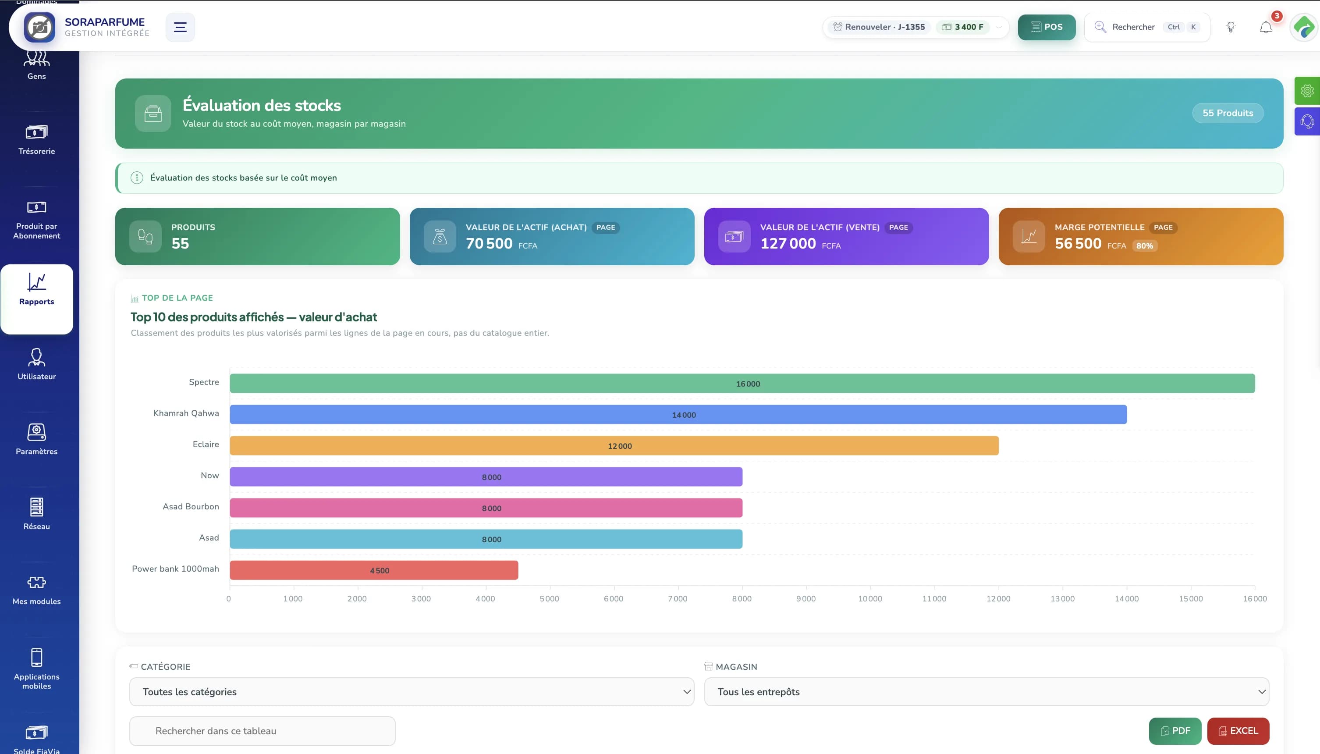Viewport: 1320px width, 754px height.
Task: Expand the chevron beside the 3 400 F balance
Action: 998,27
